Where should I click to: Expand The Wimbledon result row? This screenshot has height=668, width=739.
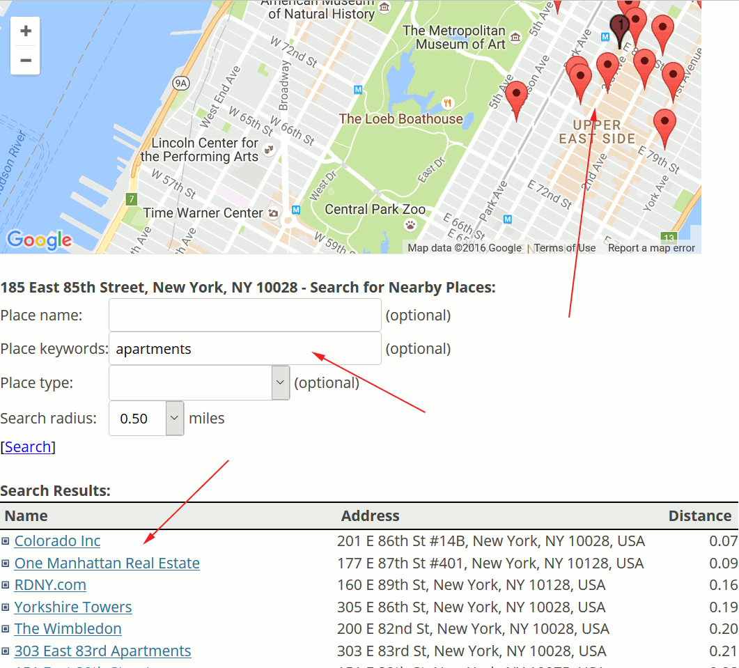5,629
